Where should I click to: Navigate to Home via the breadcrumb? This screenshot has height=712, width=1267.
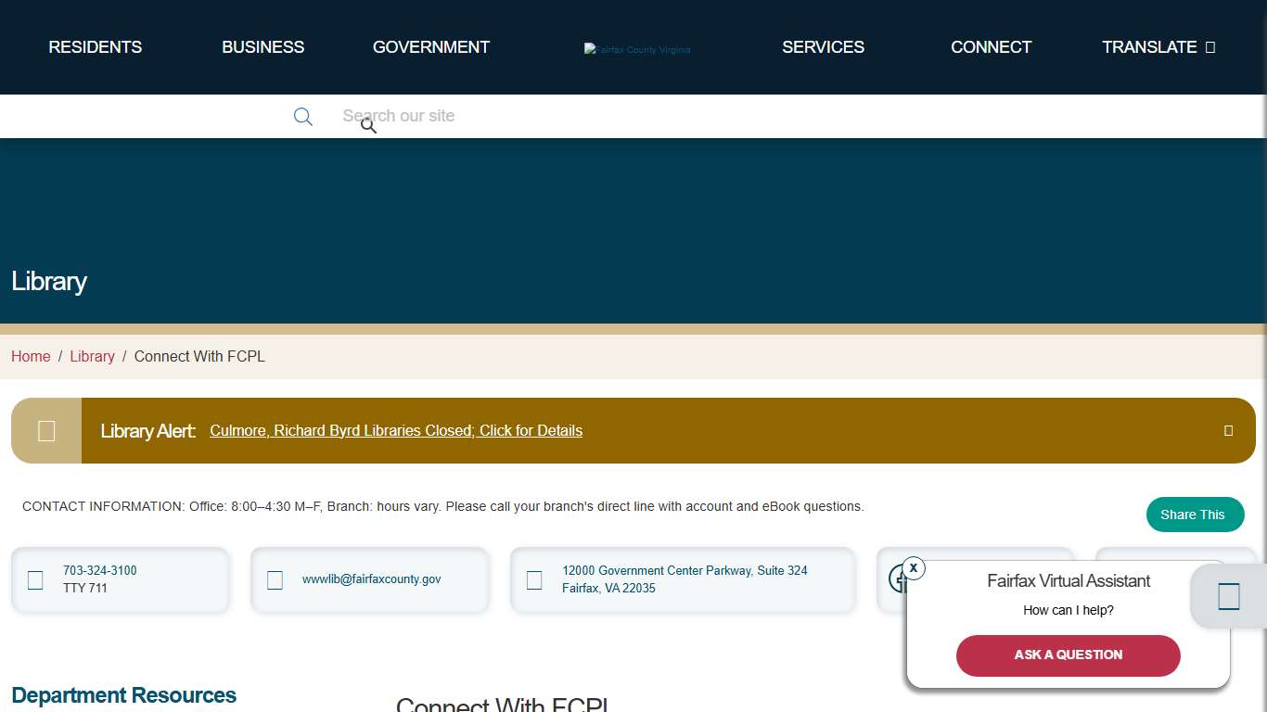[31, 356]
